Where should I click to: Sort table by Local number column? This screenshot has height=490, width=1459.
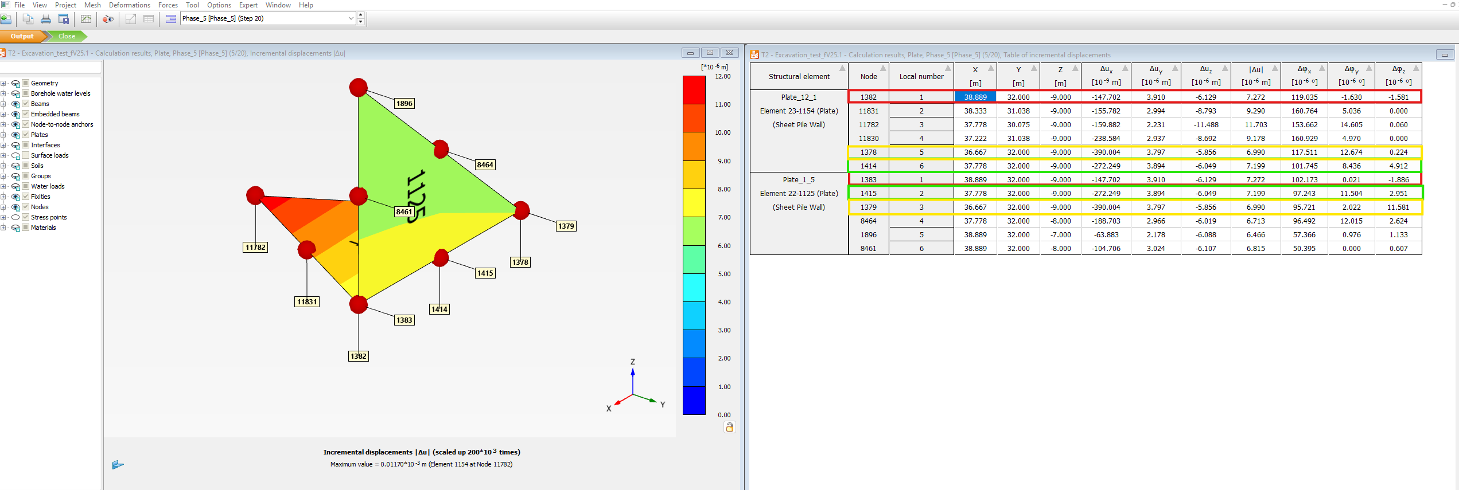pos(921,76)
